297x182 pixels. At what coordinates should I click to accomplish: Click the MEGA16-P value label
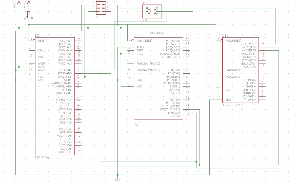click(42, 157)
